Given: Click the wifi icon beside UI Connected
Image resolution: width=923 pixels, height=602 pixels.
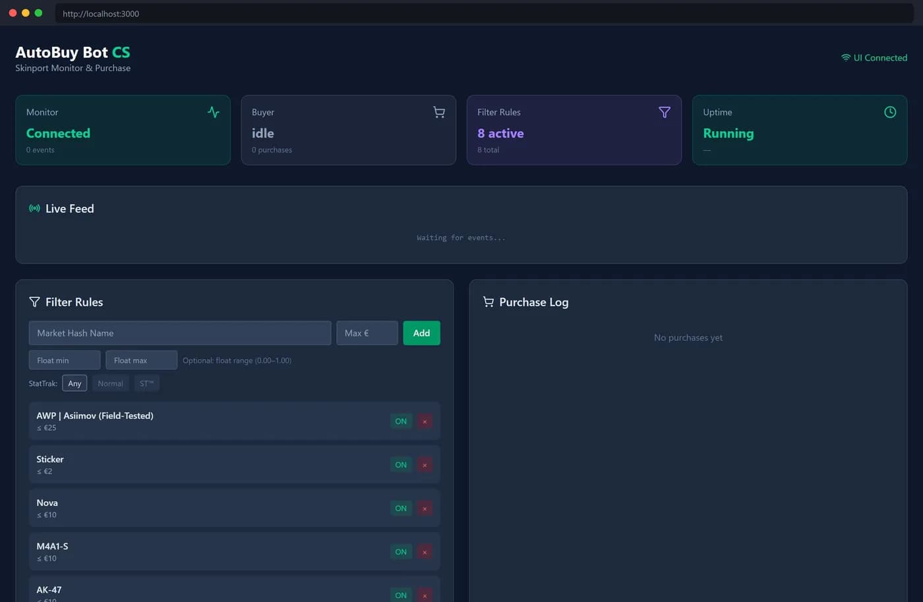Looking at the screenshot, I should coord(846,58).
